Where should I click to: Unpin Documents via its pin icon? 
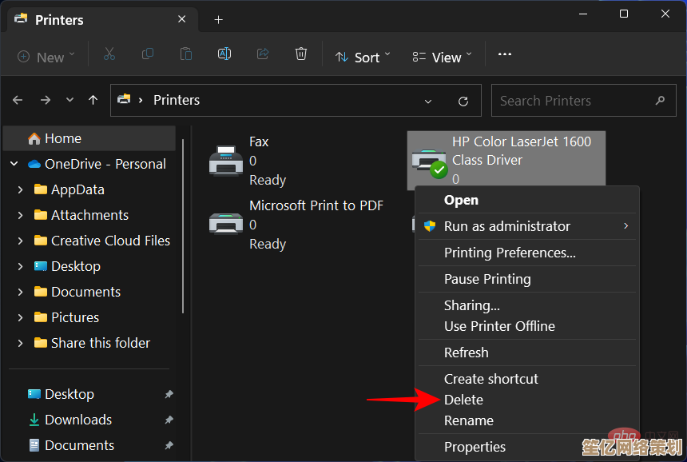(x=169, y=445)
